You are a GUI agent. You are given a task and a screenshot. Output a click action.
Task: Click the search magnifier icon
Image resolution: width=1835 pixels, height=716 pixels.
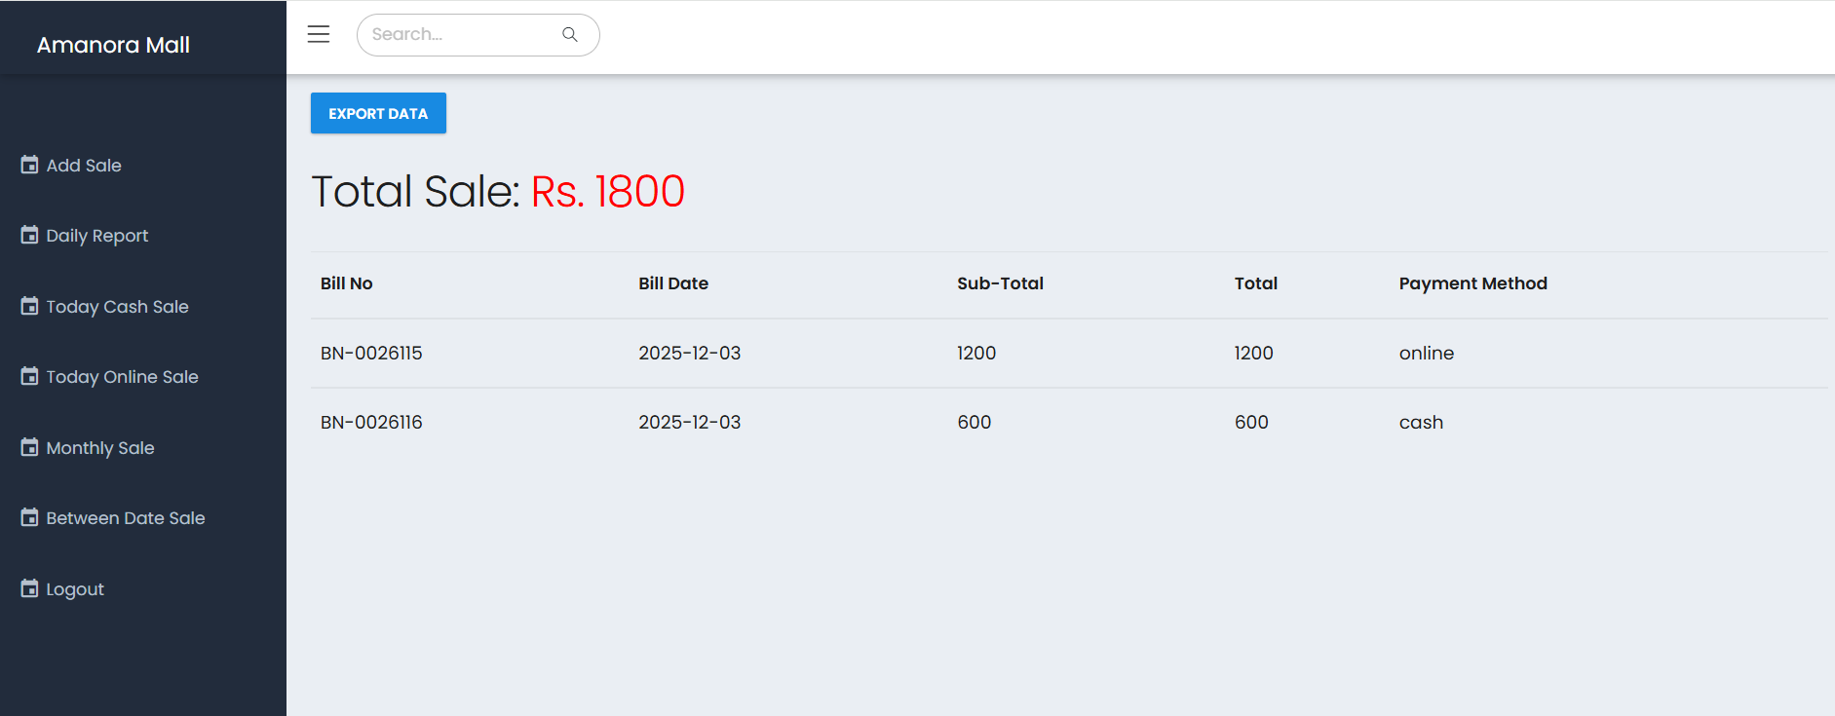[x=570, y=35]
